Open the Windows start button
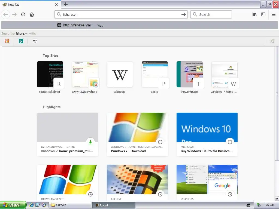 tap(13, 205)
